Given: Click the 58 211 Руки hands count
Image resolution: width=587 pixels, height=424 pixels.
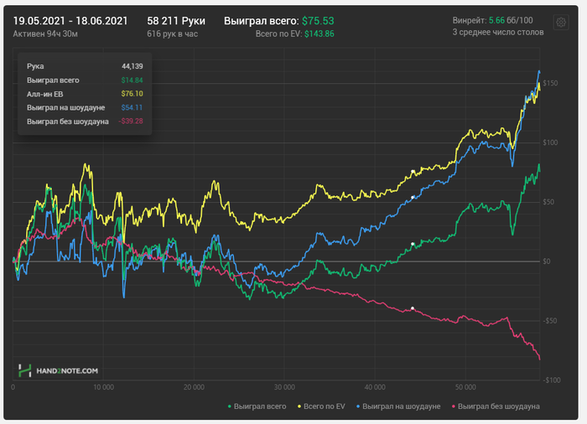Looking at the screenshot, I should tap(176, 21).
